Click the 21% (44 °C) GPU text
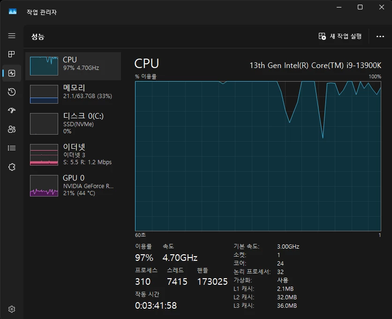This screenshot has height=319, width=392. pyautogui.click(x=79, y=193)
